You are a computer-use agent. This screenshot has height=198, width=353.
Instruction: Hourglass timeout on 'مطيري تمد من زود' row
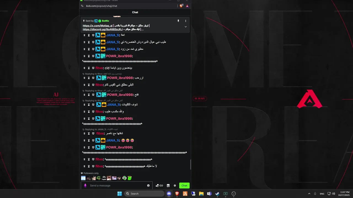(x=89, y=49)
